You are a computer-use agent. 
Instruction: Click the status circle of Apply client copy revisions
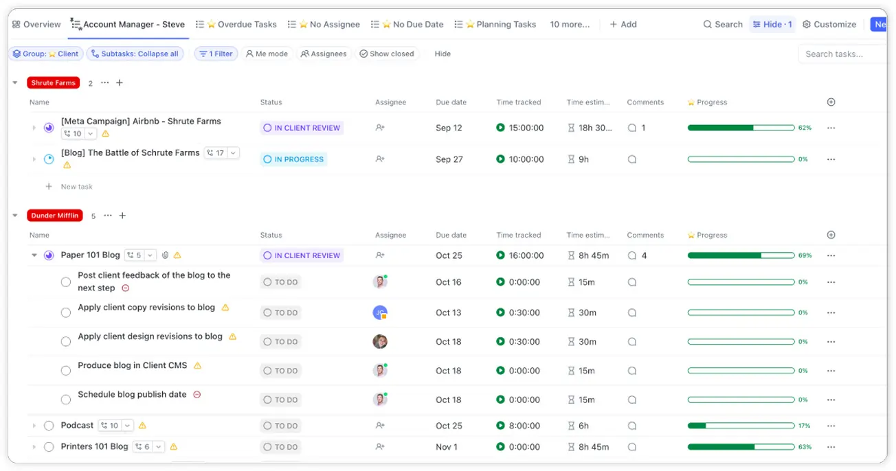coord(66,312)
